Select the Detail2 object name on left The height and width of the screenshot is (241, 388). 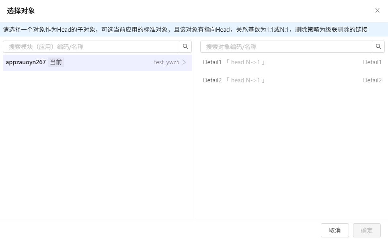212,80
